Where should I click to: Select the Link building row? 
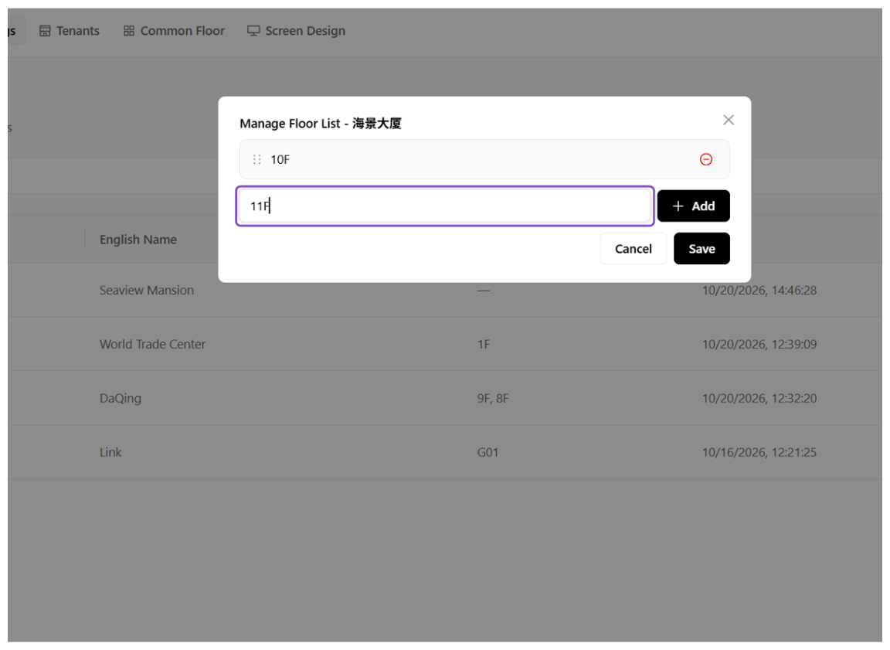coord(445,452)
